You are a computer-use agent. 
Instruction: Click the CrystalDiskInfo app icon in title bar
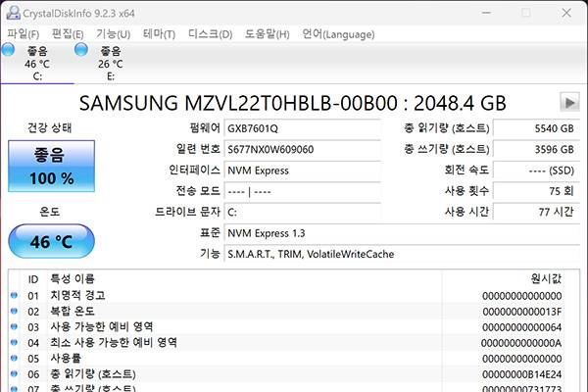(x=10, y=12)
